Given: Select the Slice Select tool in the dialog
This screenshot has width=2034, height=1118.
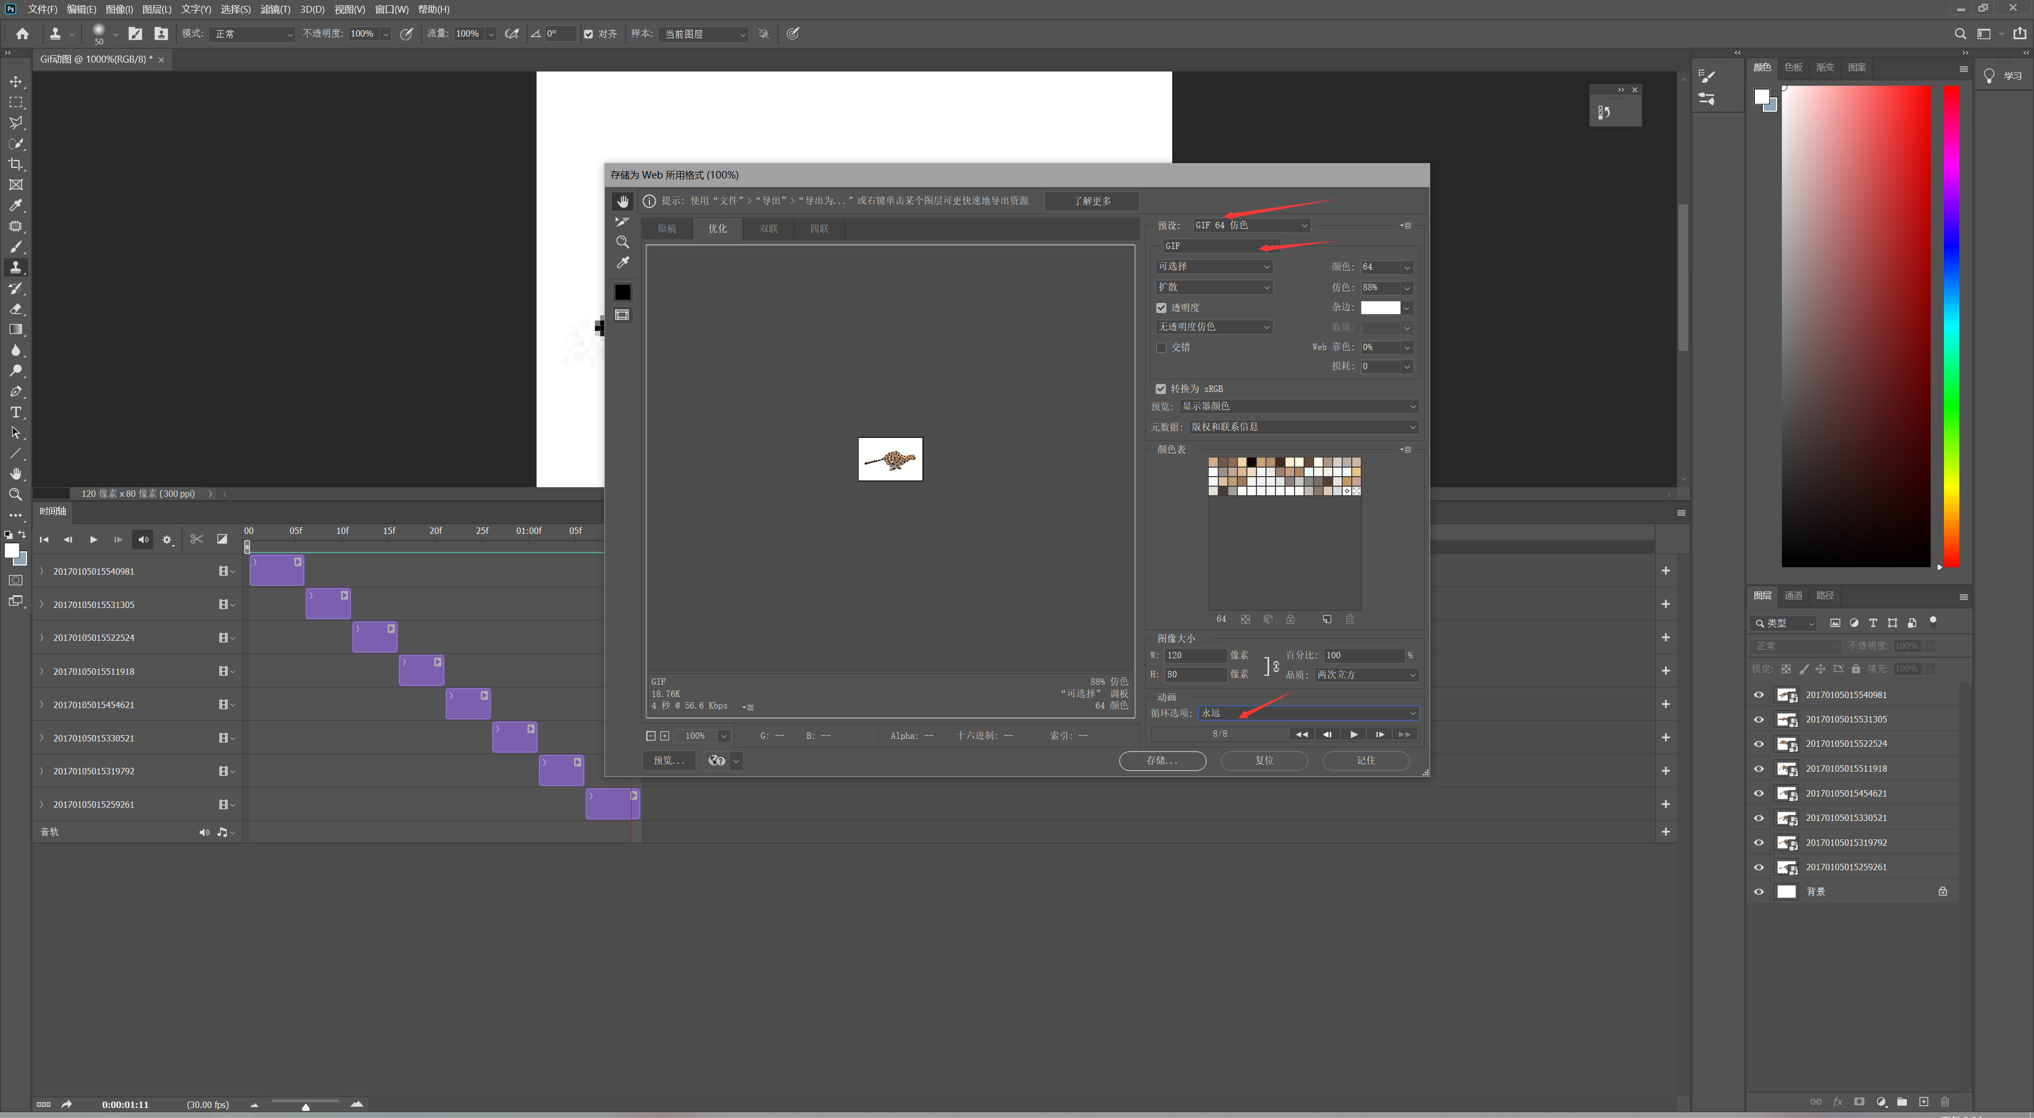Looking at the screenshot, I should click(622, 222).
